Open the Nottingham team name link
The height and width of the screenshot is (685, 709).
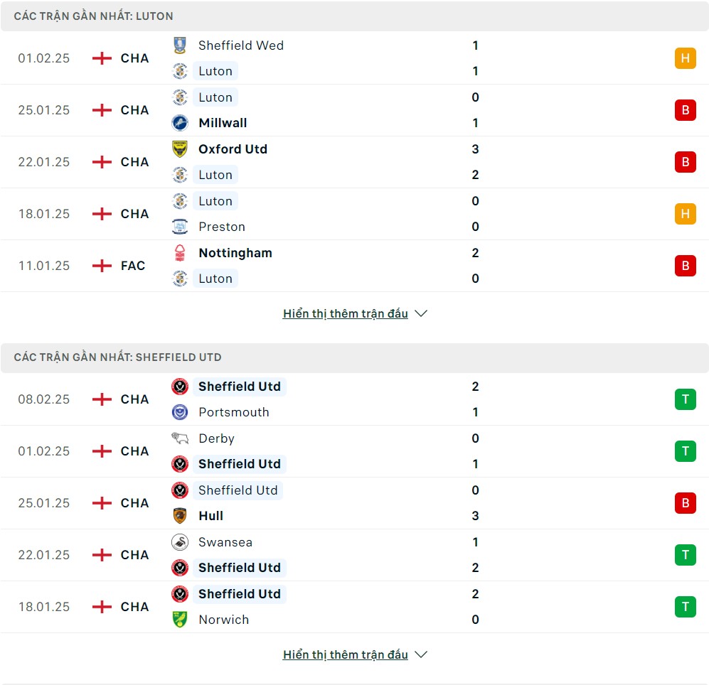click(235, 252)
